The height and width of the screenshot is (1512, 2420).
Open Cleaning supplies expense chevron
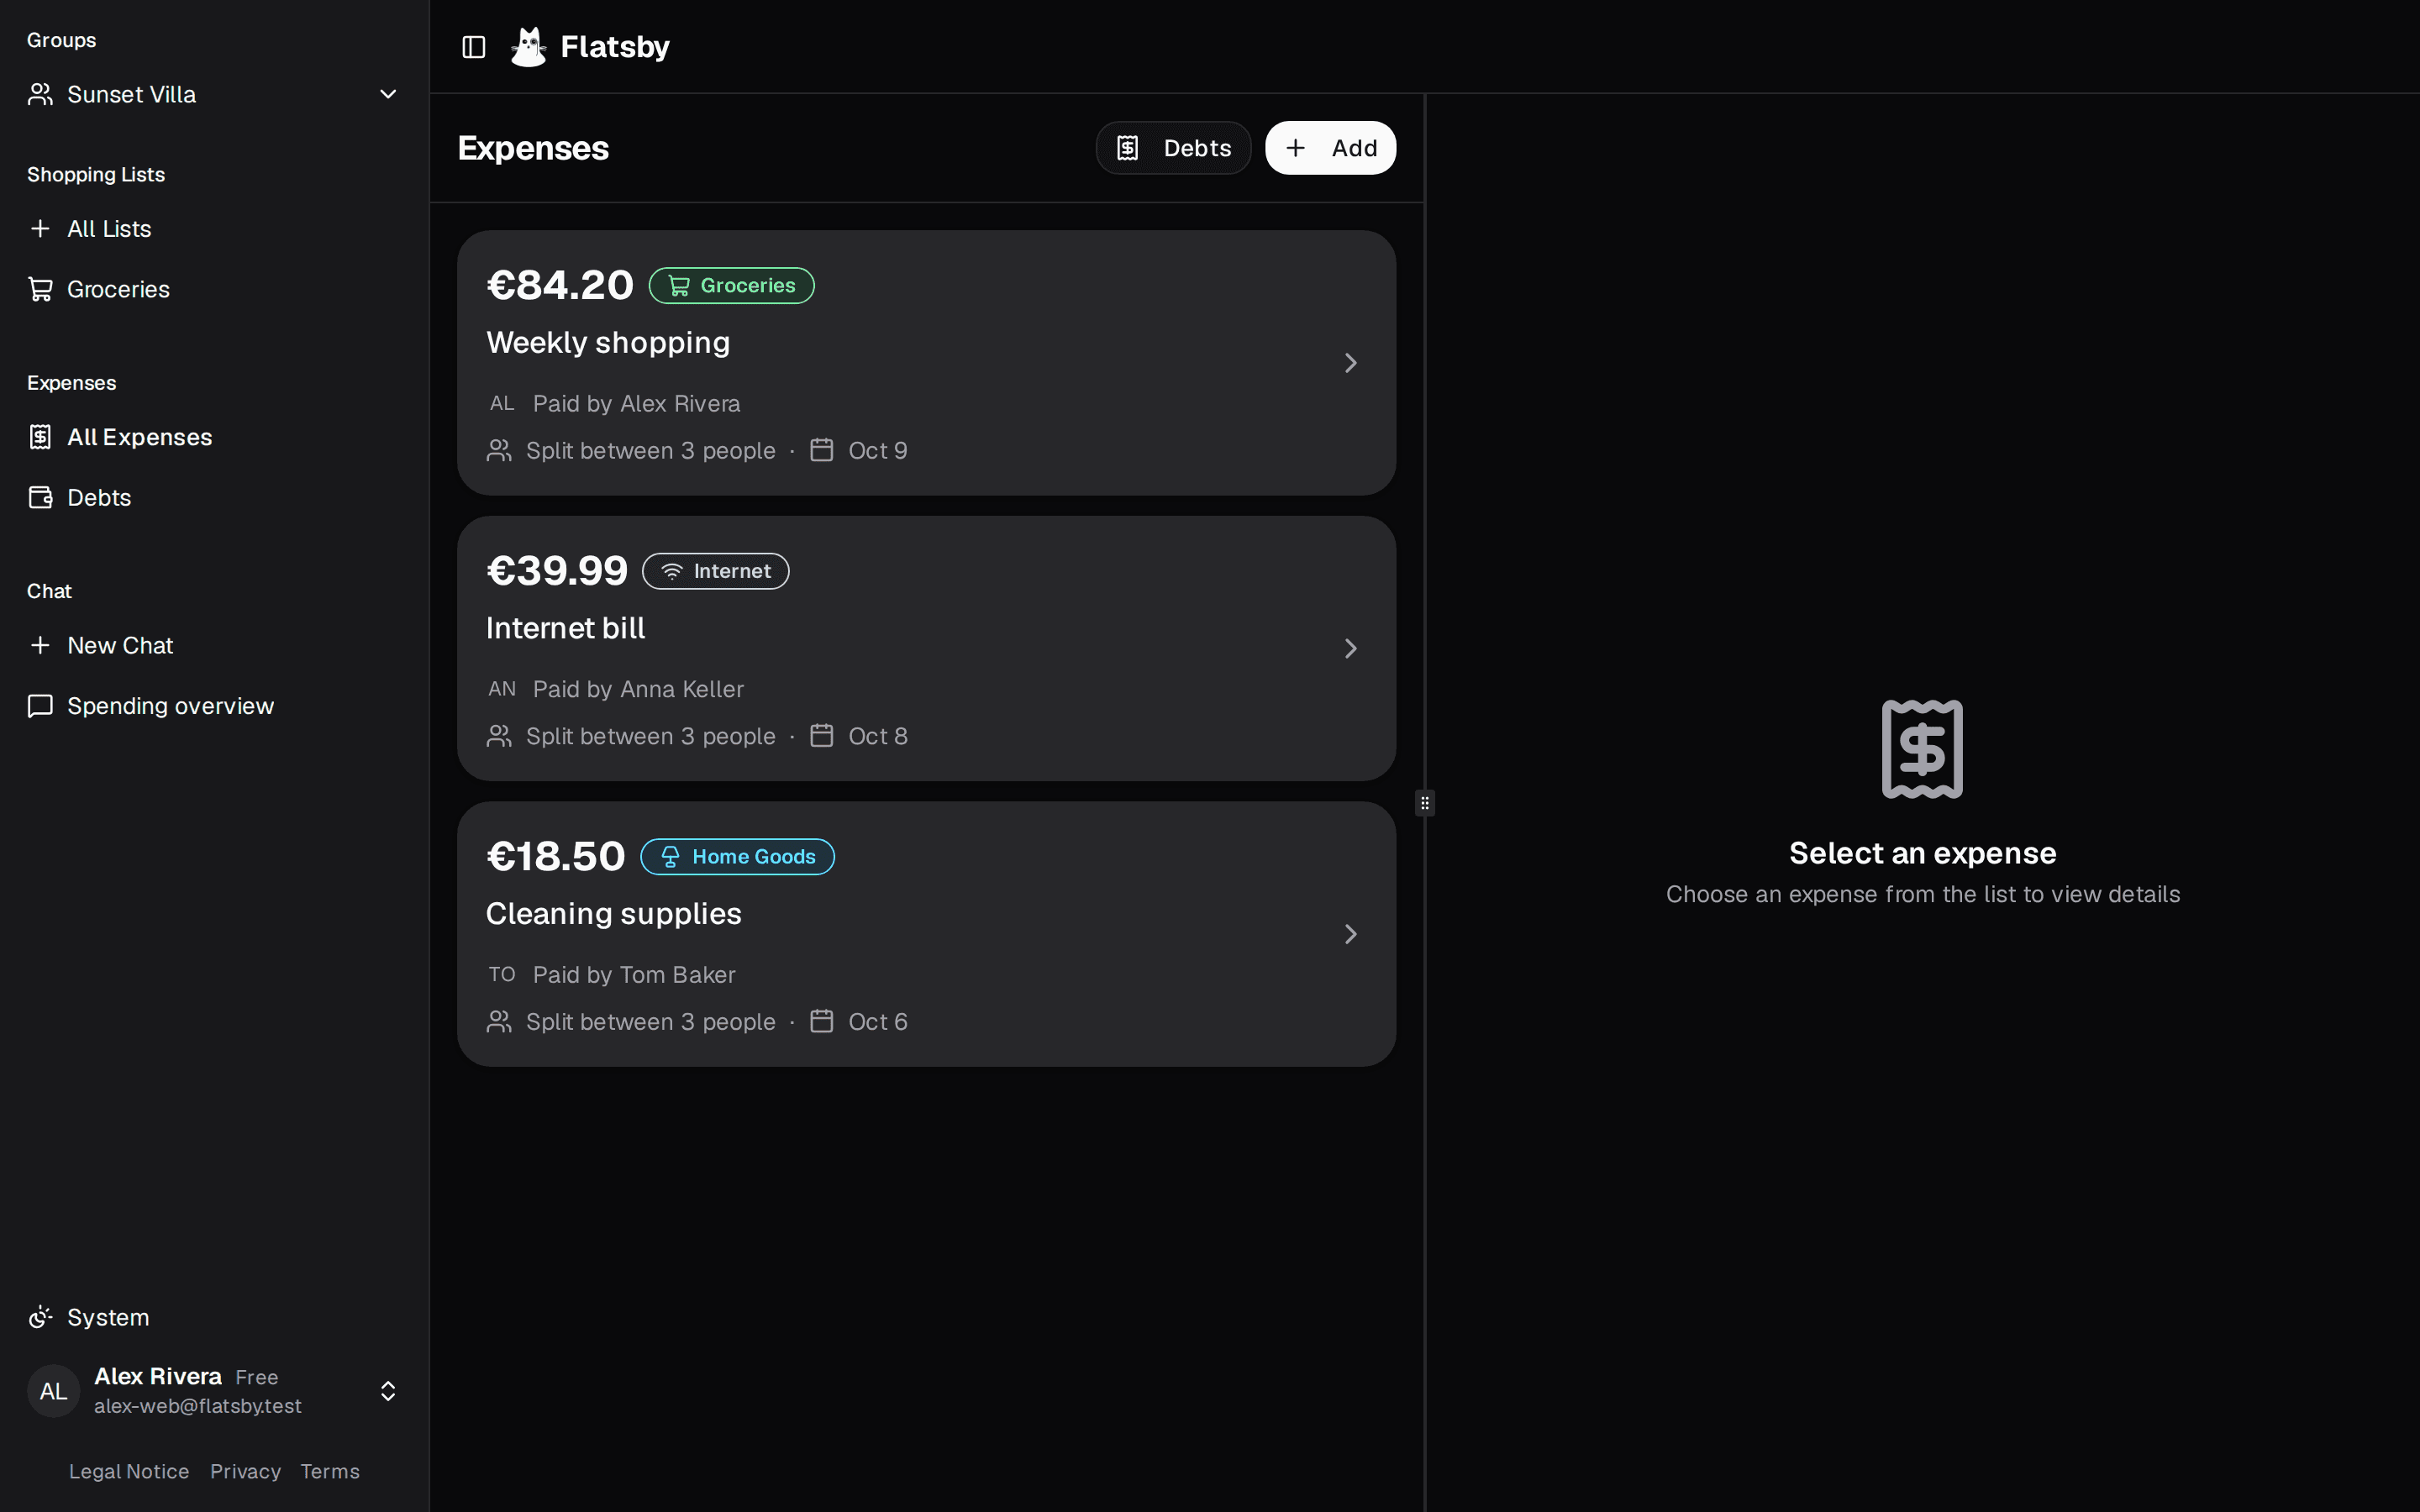coord(1350,934)
